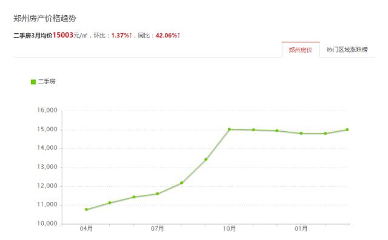Click the 15003 average price figure
The height and width of the screenshot is (240, 388).
(x=63, y=35)
